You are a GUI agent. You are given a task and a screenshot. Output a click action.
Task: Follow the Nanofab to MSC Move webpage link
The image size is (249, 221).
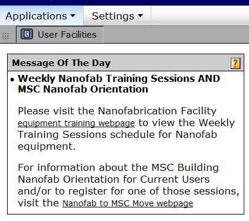[x=128, y=203]
